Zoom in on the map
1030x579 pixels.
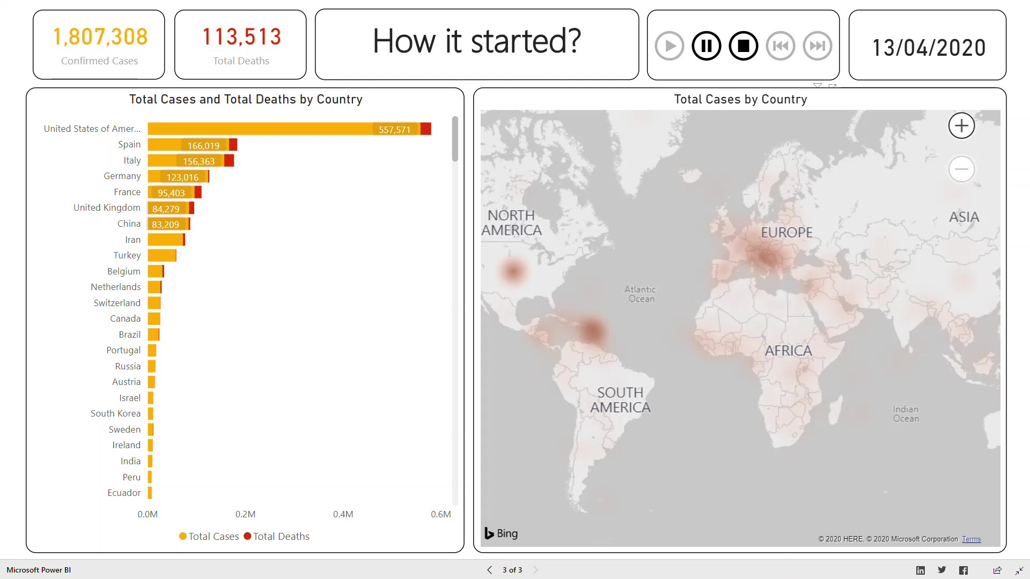tap(961, 126)
